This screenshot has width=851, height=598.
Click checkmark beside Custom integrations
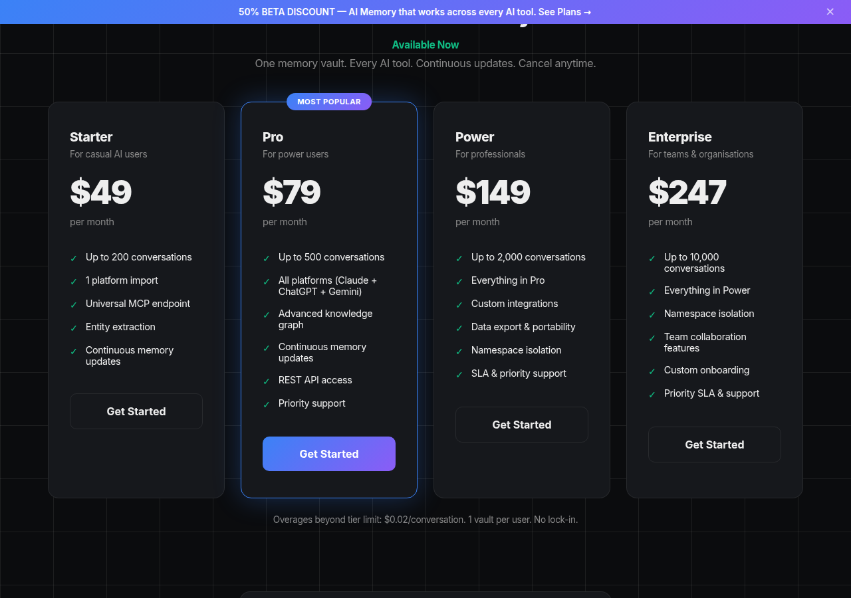tap(459, 304)
